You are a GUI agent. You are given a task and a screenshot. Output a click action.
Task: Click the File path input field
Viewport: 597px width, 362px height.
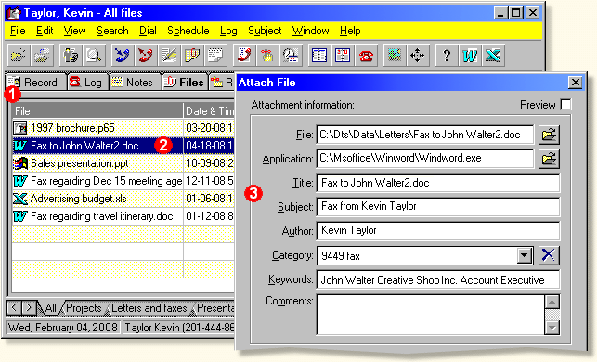tap(425, 135)
